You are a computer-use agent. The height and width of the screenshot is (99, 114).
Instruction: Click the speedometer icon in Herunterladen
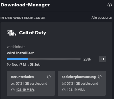[x=13, y=90]
